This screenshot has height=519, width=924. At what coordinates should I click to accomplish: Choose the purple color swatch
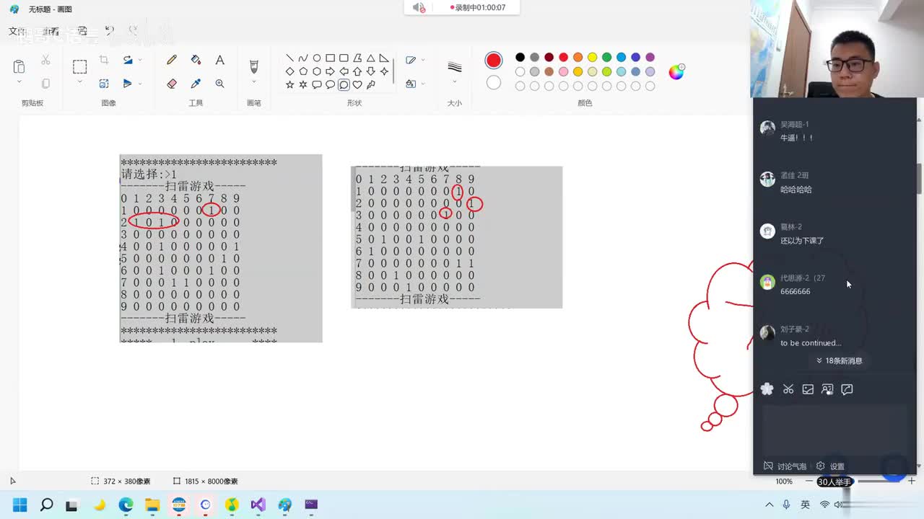(650, 57)
